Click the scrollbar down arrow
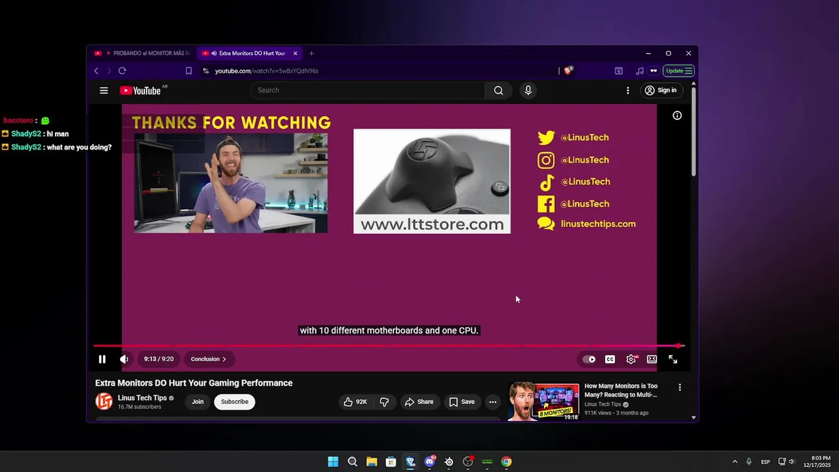Viewport: 839px width, 472px height. click(693, 418)
